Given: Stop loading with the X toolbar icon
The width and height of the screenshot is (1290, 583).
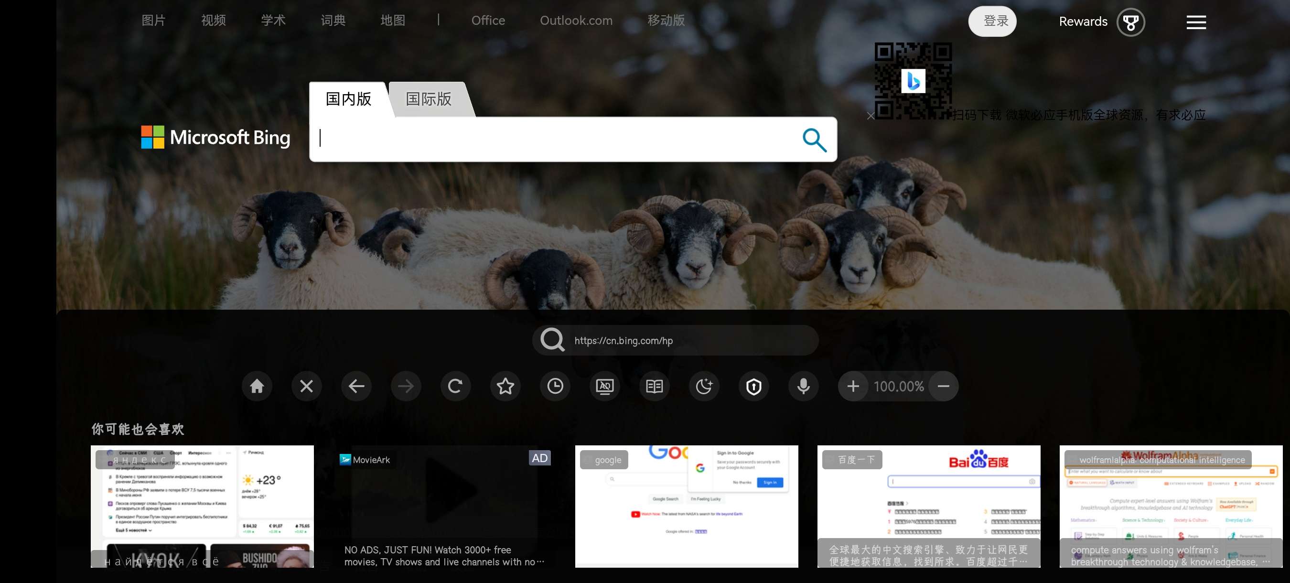Looking at the screenshot, I should (306, 386).
